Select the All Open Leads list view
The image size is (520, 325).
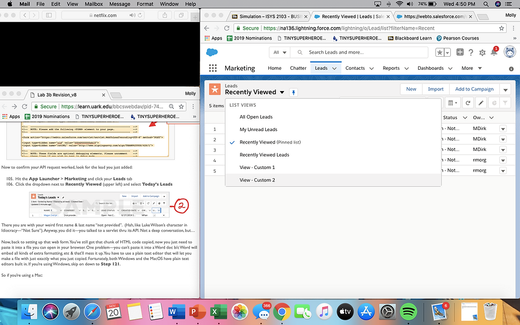pyautogui.click(x=333, y=116)
